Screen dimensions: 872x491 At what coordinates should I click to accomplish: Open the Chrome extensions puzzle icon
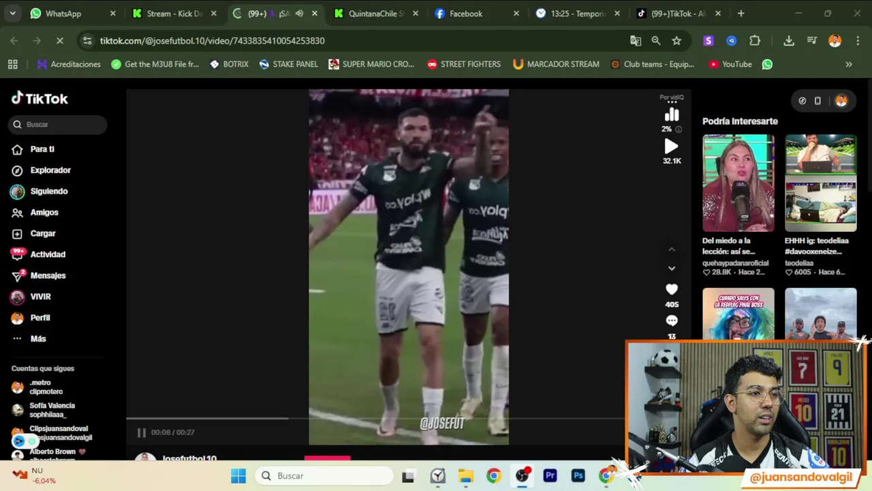(755, 41)
